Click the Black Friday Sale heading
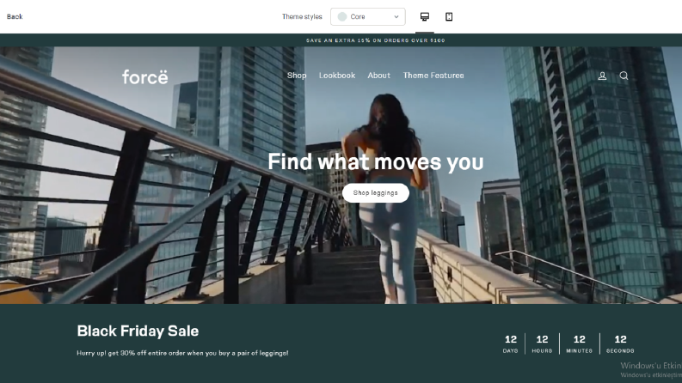682x383 pixels. (x=138, y=331)
